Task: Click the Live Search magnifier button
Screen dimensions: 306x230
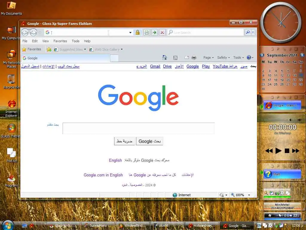Action: (x=248, y=32)
